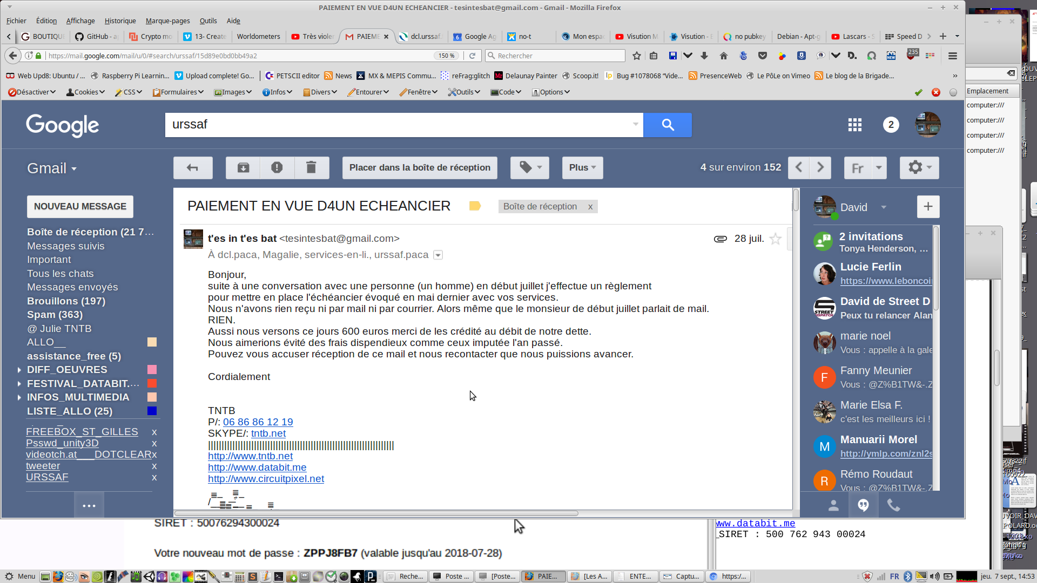The height and width of the screenshot is (583, 1037).
Task: Star the message from t'es in t'es bat
Action: (x=776, y=239)
